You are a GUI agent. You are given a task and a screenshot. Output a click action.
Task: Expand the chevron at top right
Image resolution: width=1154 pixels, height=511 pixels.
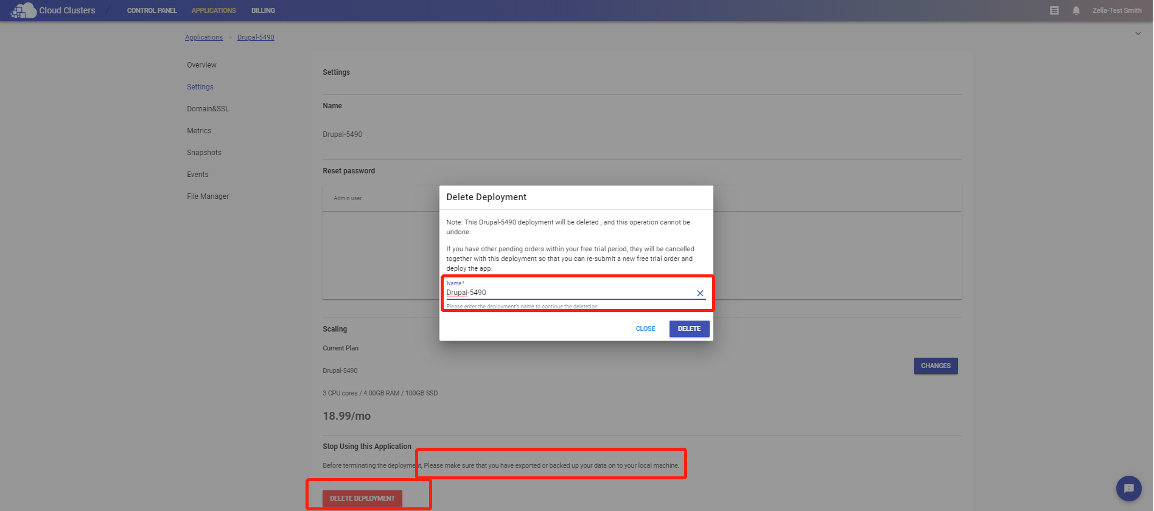tap(1138, 33)
